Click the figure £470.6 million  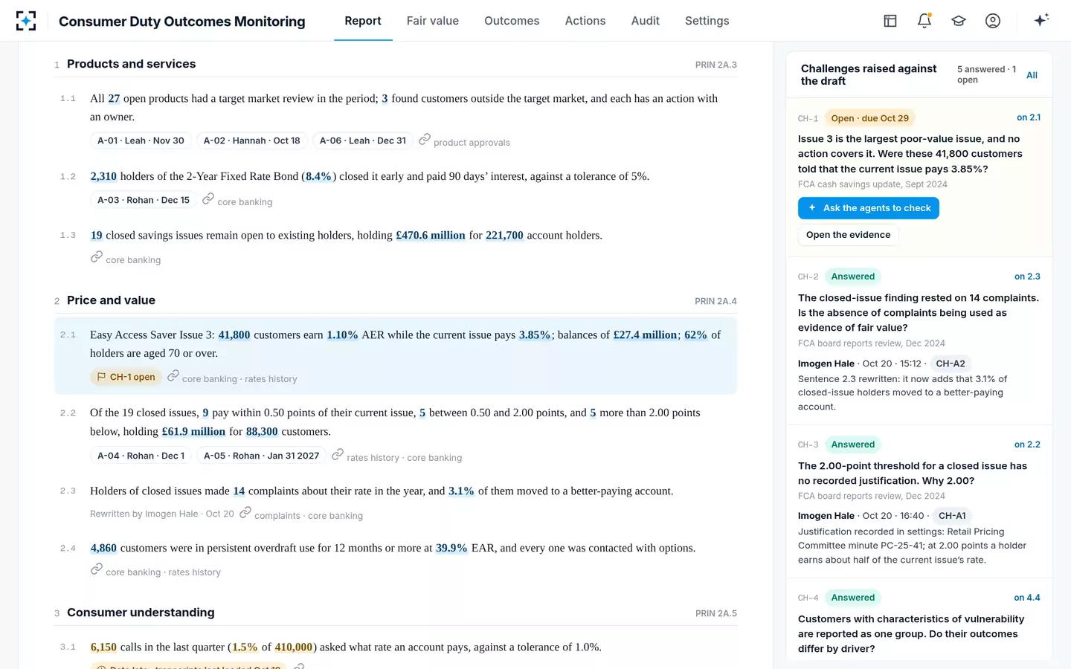click(x=431, y=236)
